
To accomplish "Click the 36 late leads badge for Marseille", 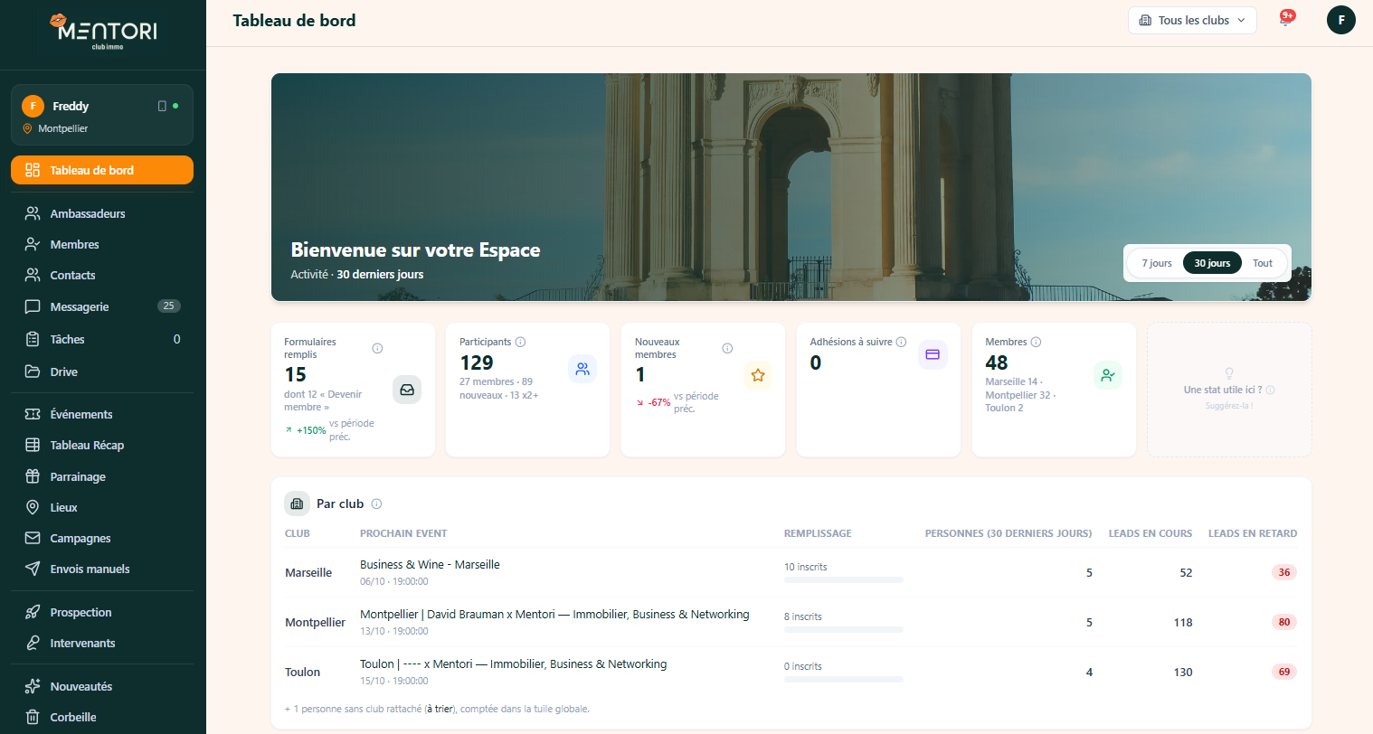I will pos(1283,572).
